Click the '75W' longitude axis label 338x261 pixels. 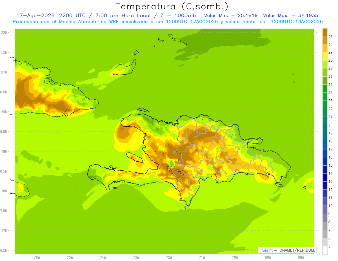[x=70, y=257]
